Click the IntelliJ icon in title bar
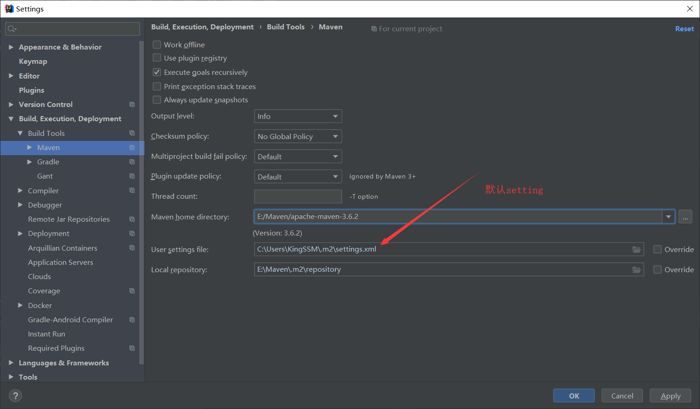700x409 pixels. pyautogui.click(x=9, y=9)
